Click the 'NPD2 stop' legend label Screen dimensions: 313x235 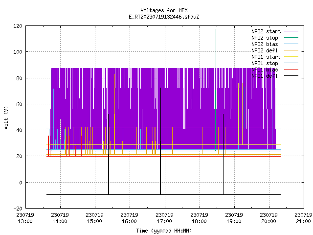265,38
